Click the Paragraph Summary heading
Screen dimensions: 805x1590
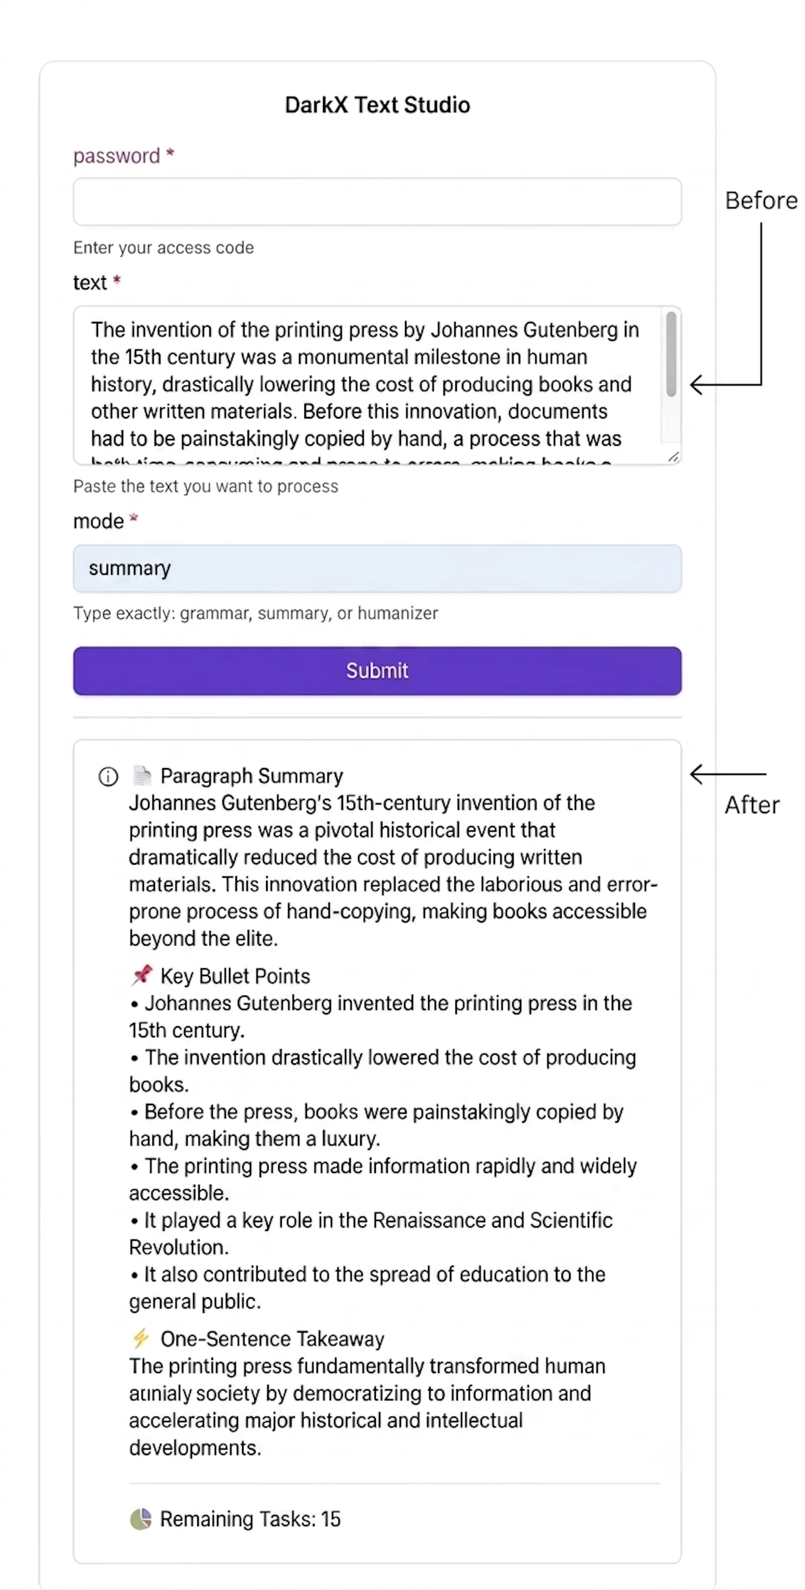pos(252,776)
